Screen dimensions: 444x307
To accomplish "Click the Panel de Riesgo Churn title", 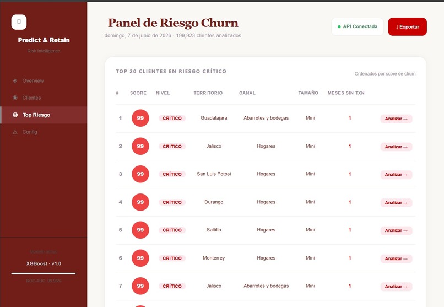I will [x=173, y=23].
